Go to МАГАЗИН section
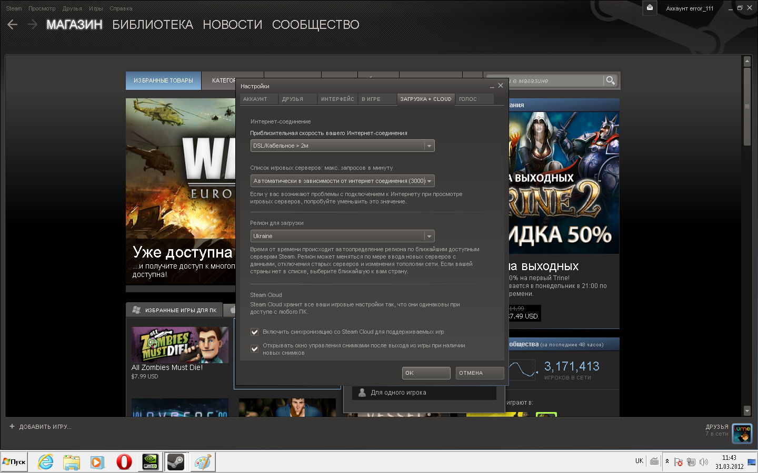758x473 pixels. click(74, 25)
